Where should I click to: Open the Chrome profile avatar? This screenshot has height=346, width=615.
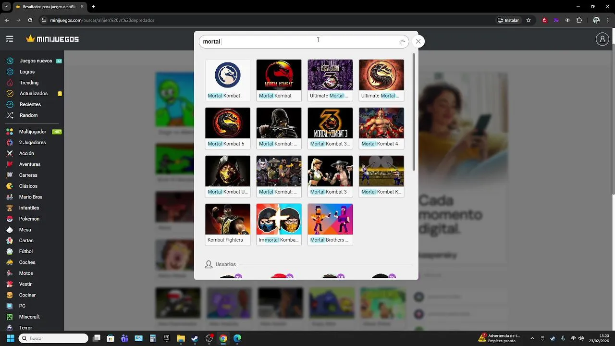(x=596, y=20)
